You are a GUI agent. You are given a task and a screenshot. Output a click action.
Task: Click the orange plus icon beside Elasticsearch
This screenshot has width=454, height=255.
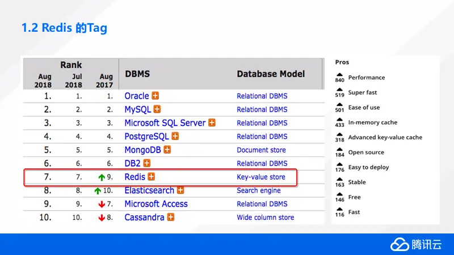[180, 190]
